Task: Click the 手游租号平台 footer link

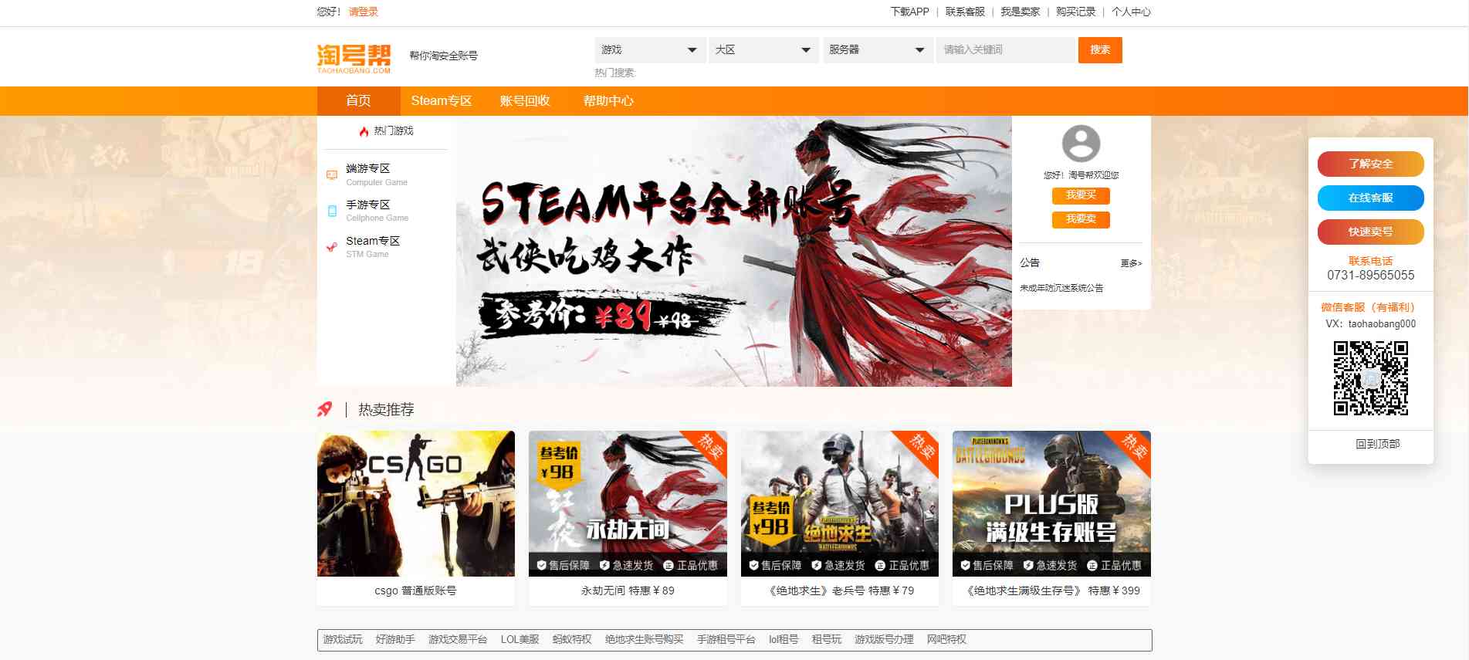Action: 726,639
